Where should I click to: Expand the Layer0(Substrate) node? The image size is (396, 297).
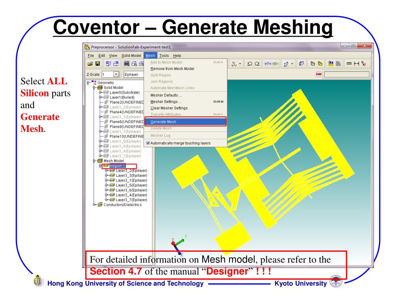(100, 92)
